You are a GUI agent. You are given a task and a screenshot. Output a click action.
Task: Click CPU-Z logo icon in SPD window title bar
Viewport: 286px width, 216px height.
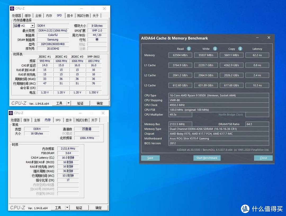coord(12,8)
